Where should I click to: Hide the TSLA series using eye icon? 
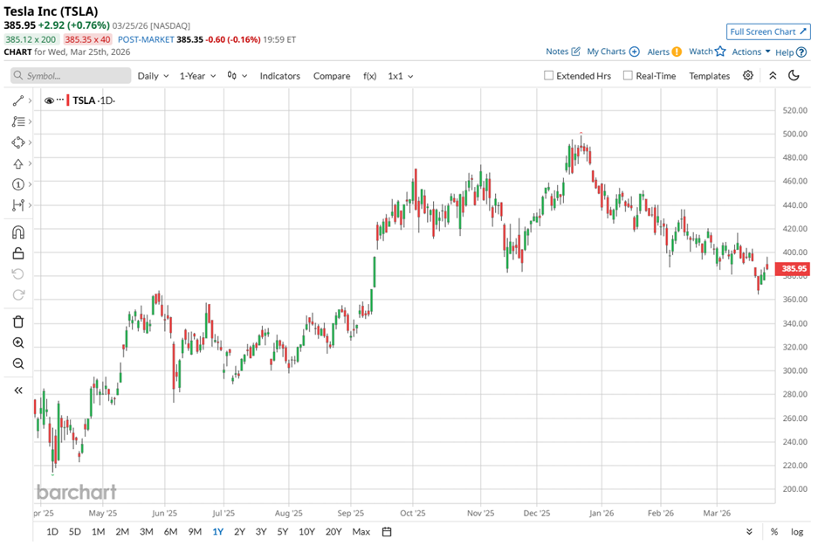click(x=49, y=101)
